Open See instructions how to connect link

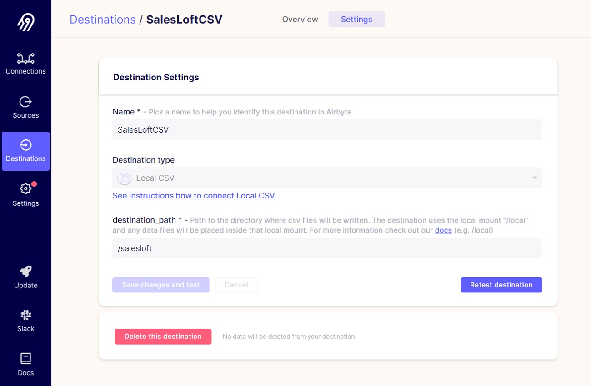(194, 196)
